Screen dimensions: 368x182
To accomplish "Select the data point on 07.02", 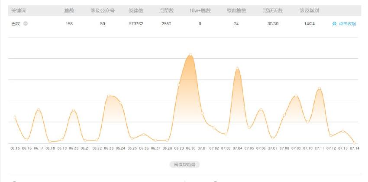I will point(214,128).
